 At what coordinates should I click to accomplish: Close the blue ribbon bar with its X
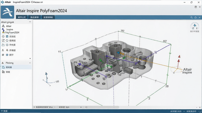pos(199,17)
